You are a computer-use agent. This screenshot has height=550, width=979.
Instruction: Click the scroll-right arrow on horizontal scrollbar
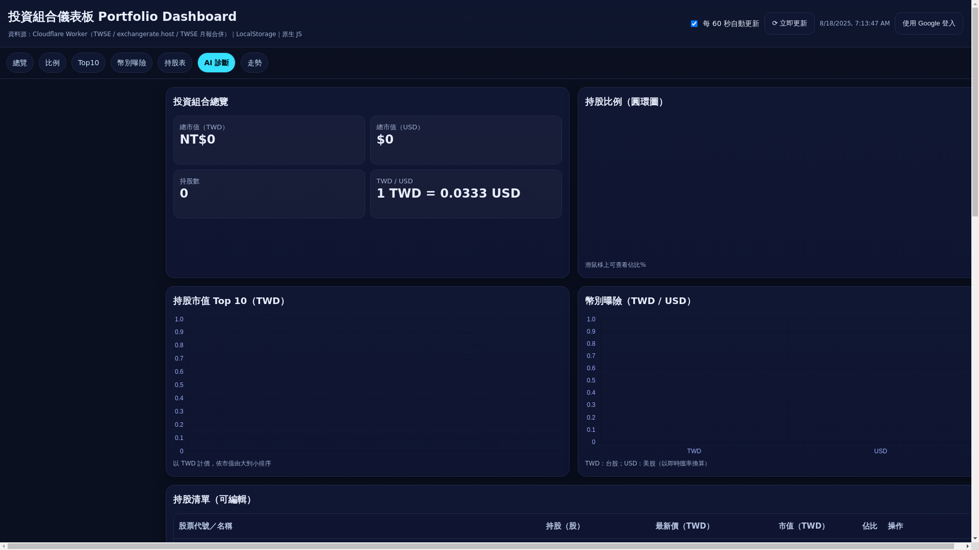[967, 546]
